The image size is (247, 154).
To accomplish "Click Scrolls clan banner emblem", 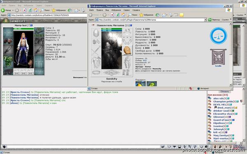I will point(218,57).
